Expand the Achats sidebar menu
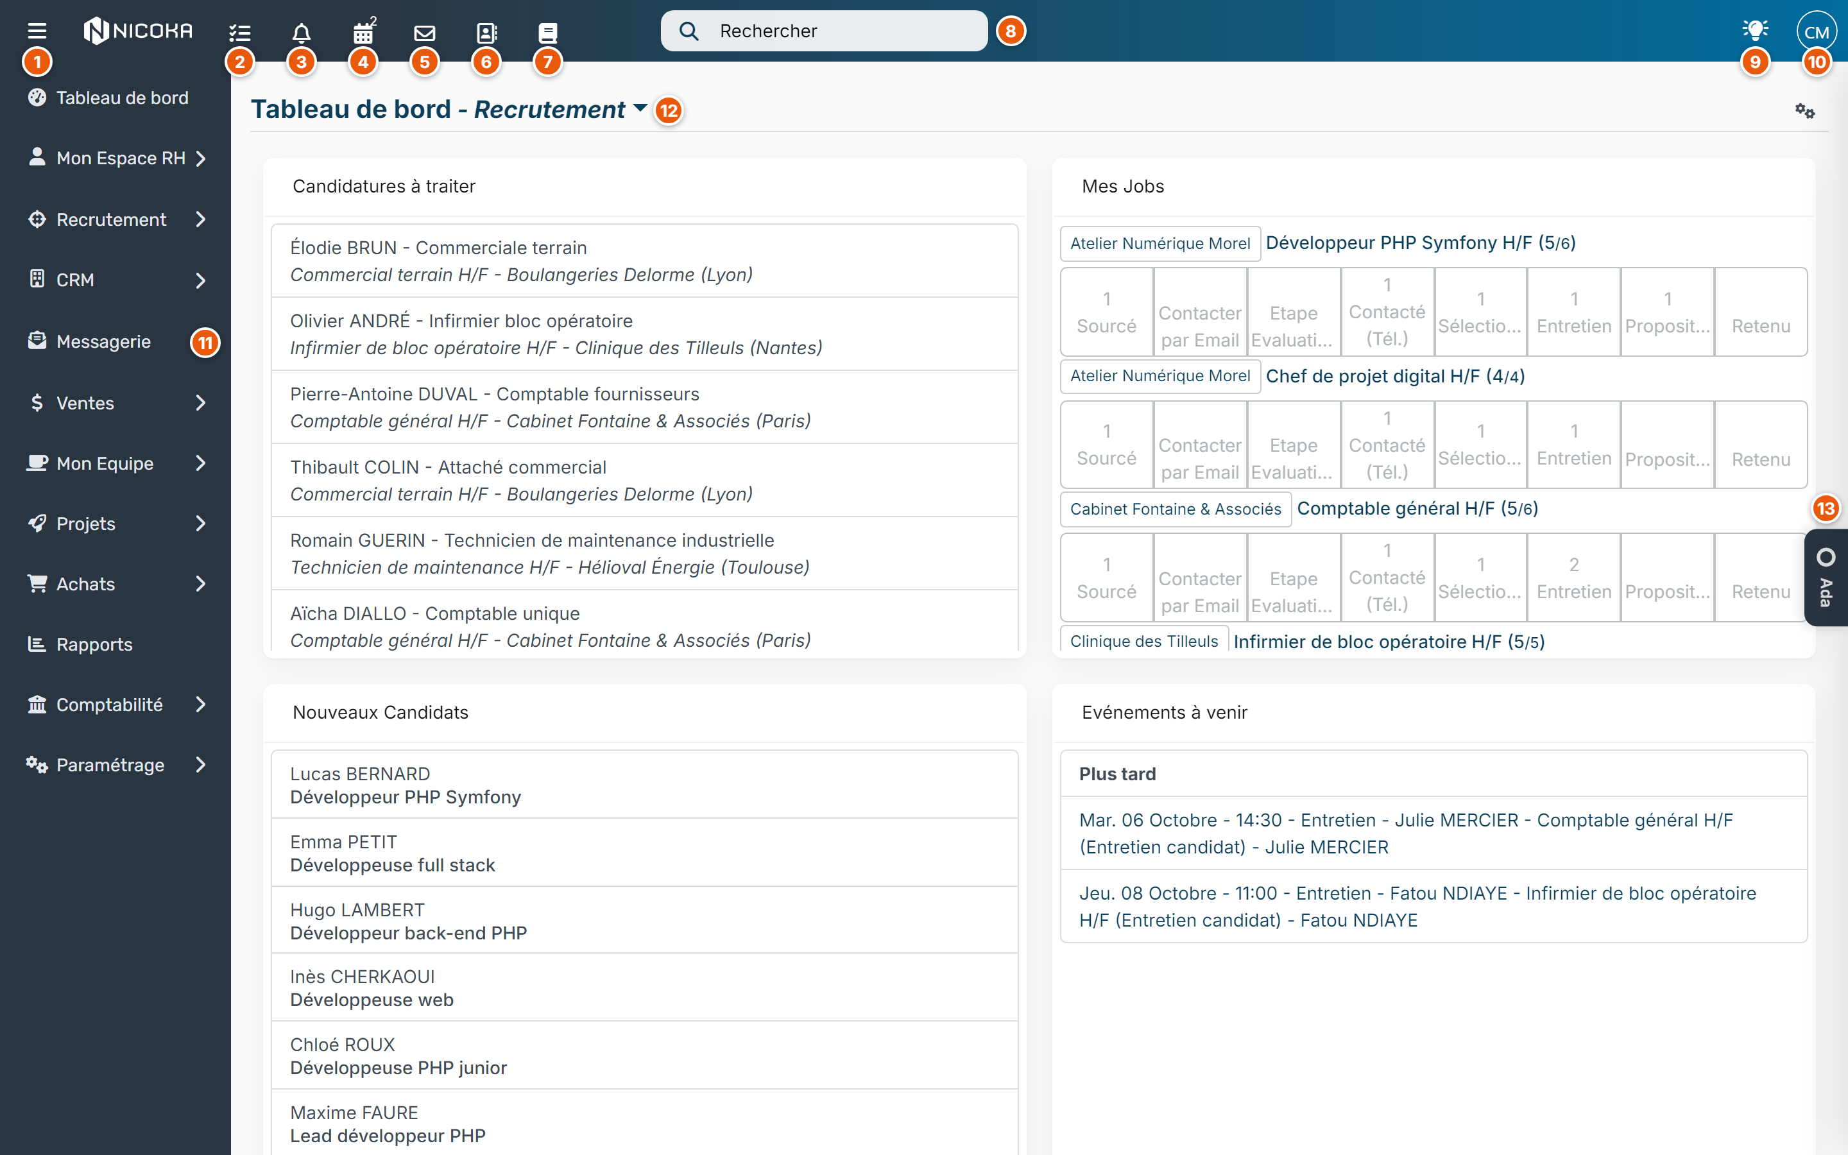This screenshot has height=1155, width=1848. pos(116,584)
